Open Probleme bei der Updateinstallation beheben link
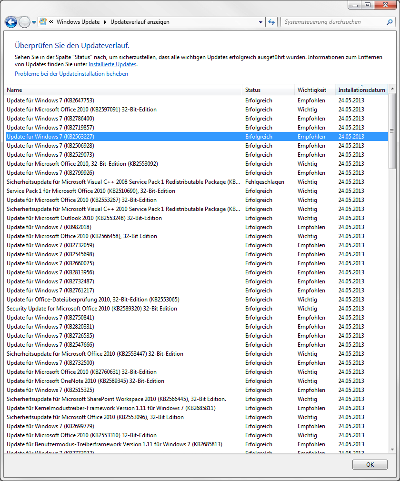The width and height of the screenshot is (400, 481). [71, 74]
